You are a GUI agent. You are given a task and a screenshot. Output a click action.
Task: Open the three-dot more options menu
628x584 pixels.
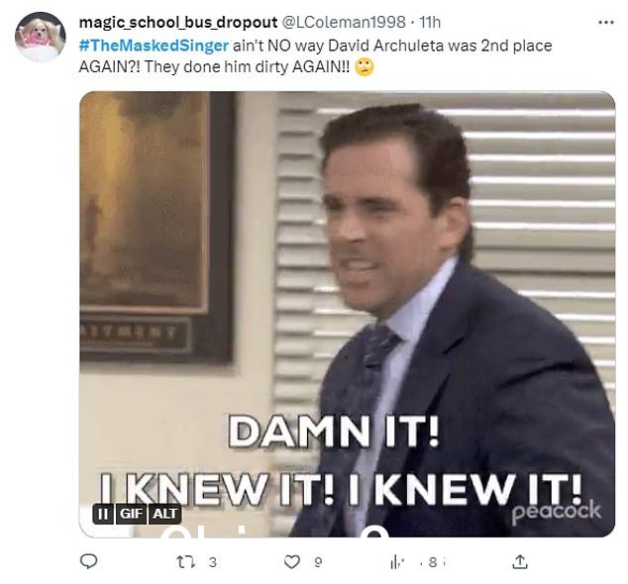pos(605,23)
